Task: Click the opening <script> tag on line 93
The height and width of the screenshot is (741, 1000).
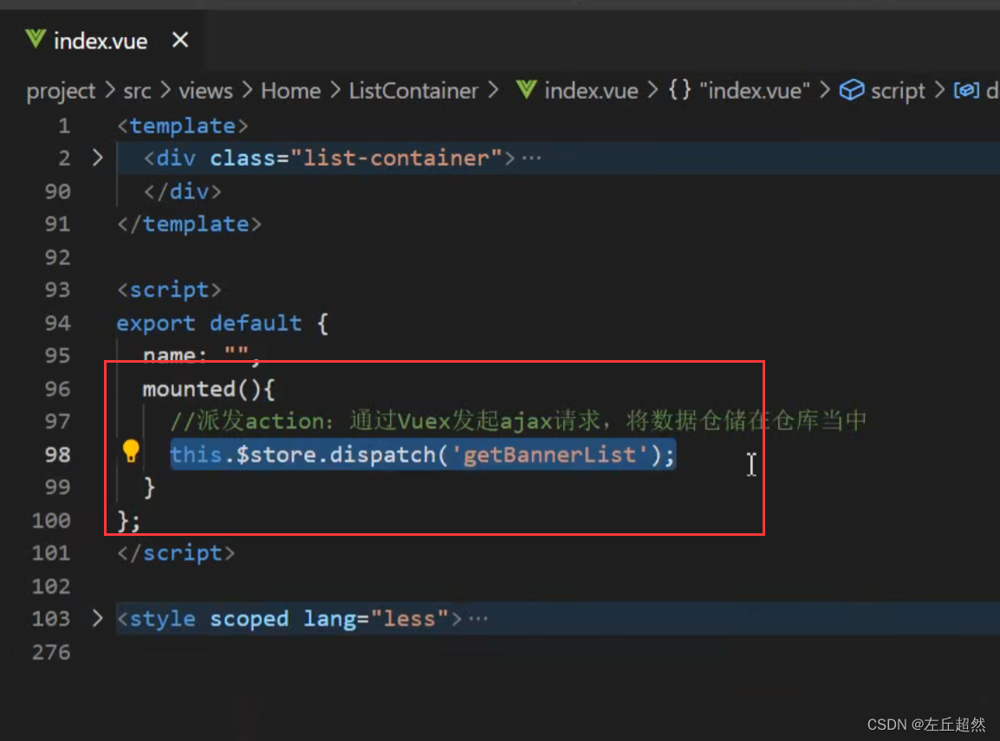Action: 170,290
